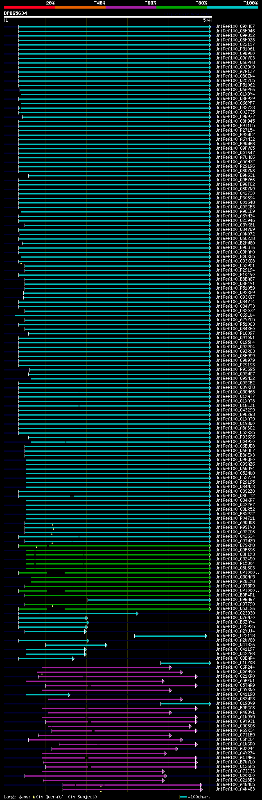Select label UniRef100_A6YM32

pos(235,139)
